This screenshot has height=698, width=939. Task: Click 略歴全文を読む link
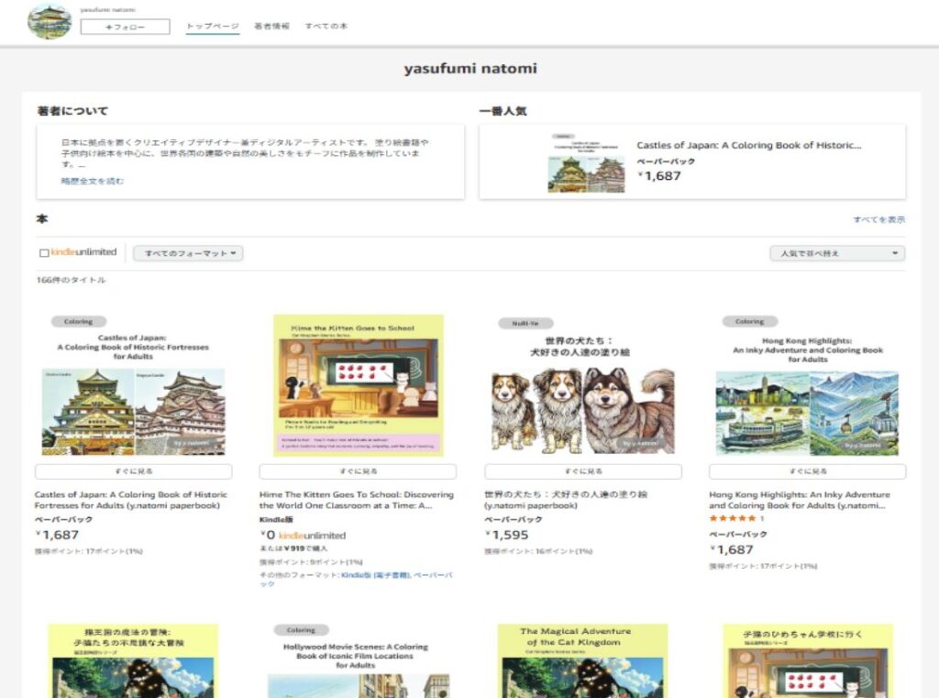93,181
